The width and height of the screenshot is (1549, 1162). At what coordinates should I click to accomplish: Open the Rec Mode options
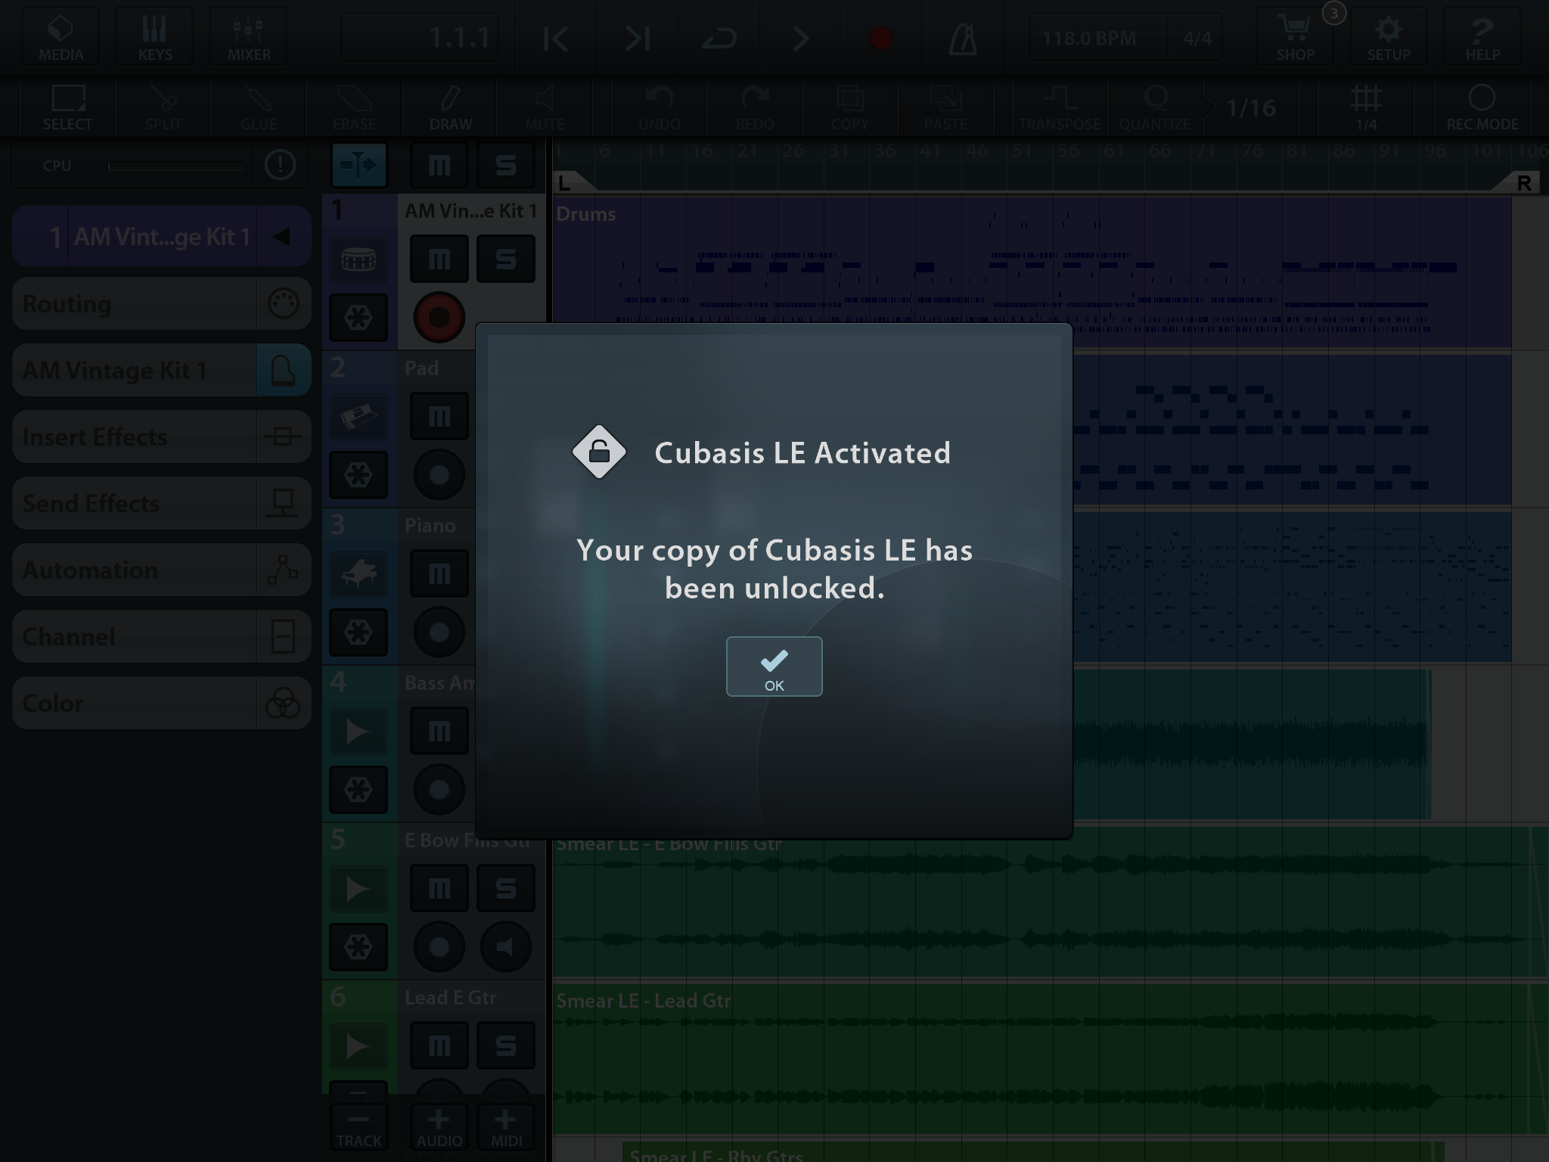coord(1482,107)
